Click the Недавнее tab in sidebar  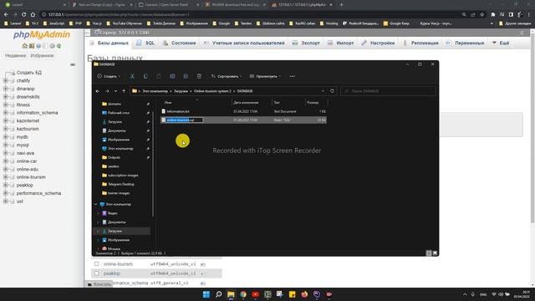coord(15,56)
